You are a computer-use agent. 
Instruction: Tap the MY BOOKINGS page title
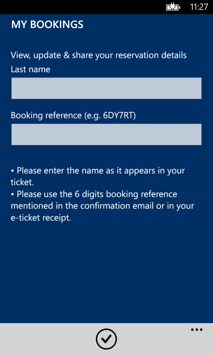47,24
